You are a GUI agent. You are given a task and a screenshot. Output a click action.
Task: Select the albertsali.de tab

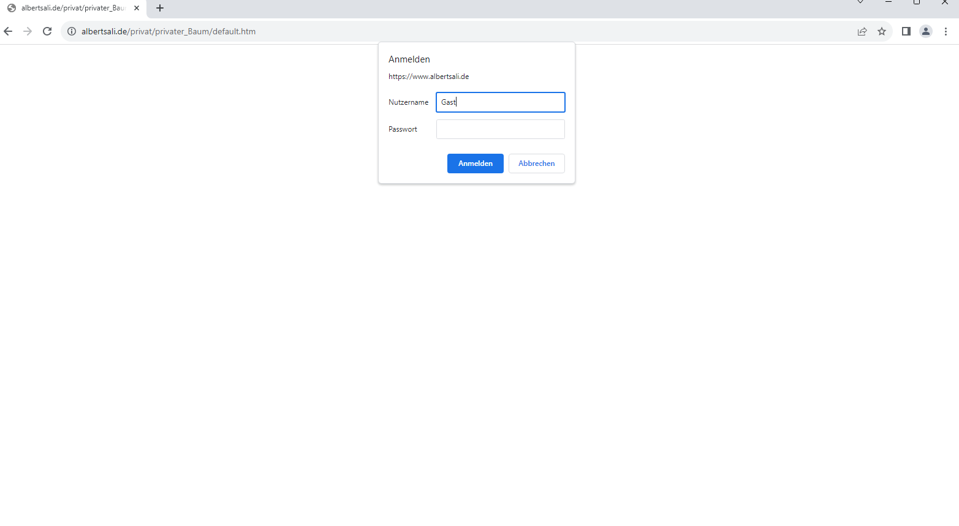[72, 8]
